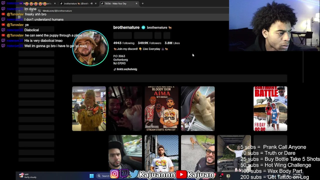Image resolution: width=320 pixels, height=180 pixels.
Task: View the 349.9K Followers list
Action: [x=149, y=43]
